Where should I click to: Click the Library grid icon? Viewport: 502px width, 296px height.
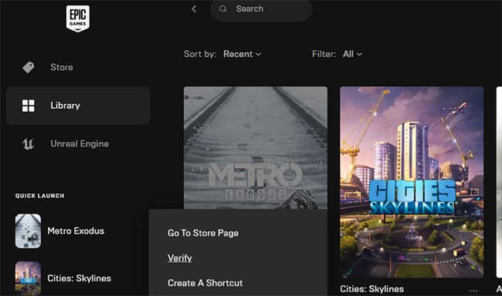pyautogui.click(x=28, y=106)
